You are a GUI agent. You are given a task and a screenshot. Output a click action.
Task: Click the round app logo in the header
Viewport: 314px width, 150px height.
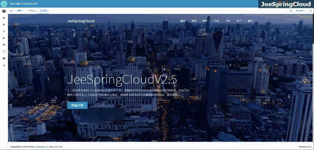[4, 4]
